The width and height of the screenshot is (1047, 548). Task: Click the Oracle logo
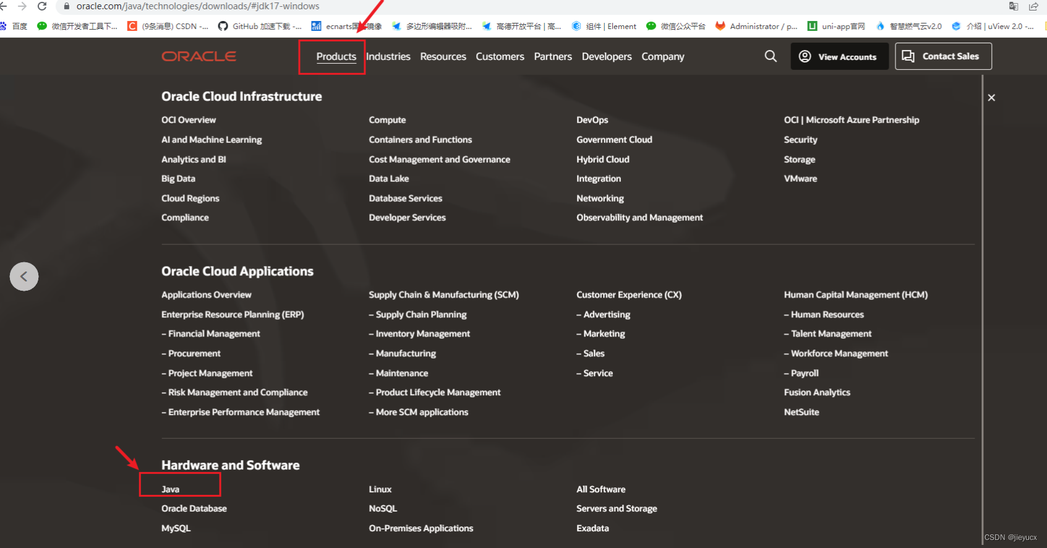[199, 56]
